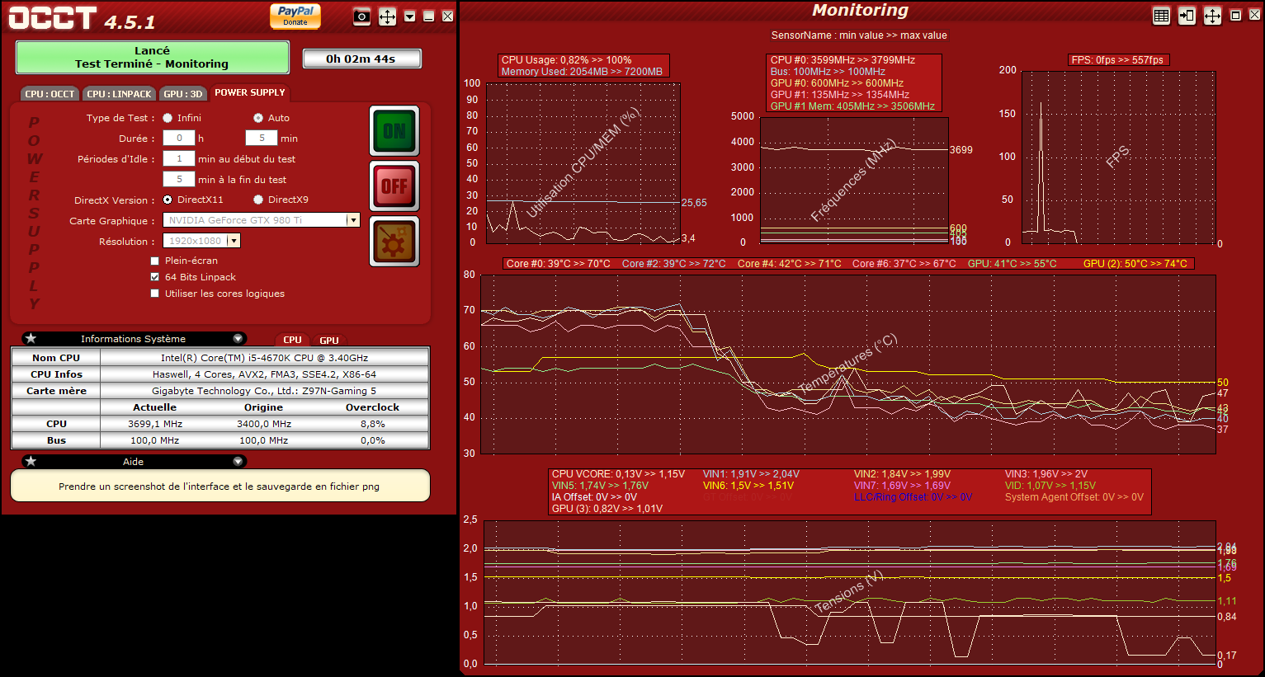1265x677 pixels.
Task: Click the dock-panel arrow icon in Monitoring window
Action: pos(1187,16)
